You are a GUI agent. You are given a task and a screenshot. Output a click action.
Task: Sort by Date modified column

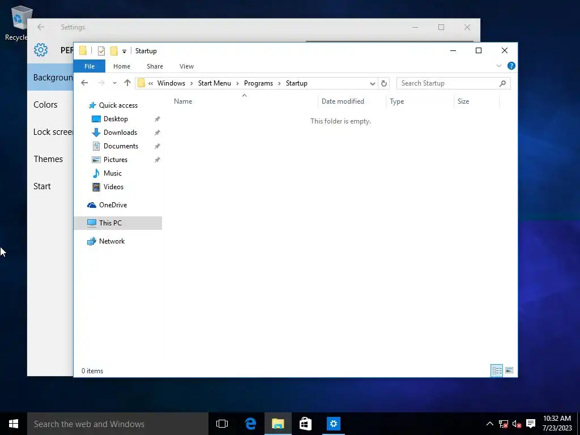tap(343, 101)
